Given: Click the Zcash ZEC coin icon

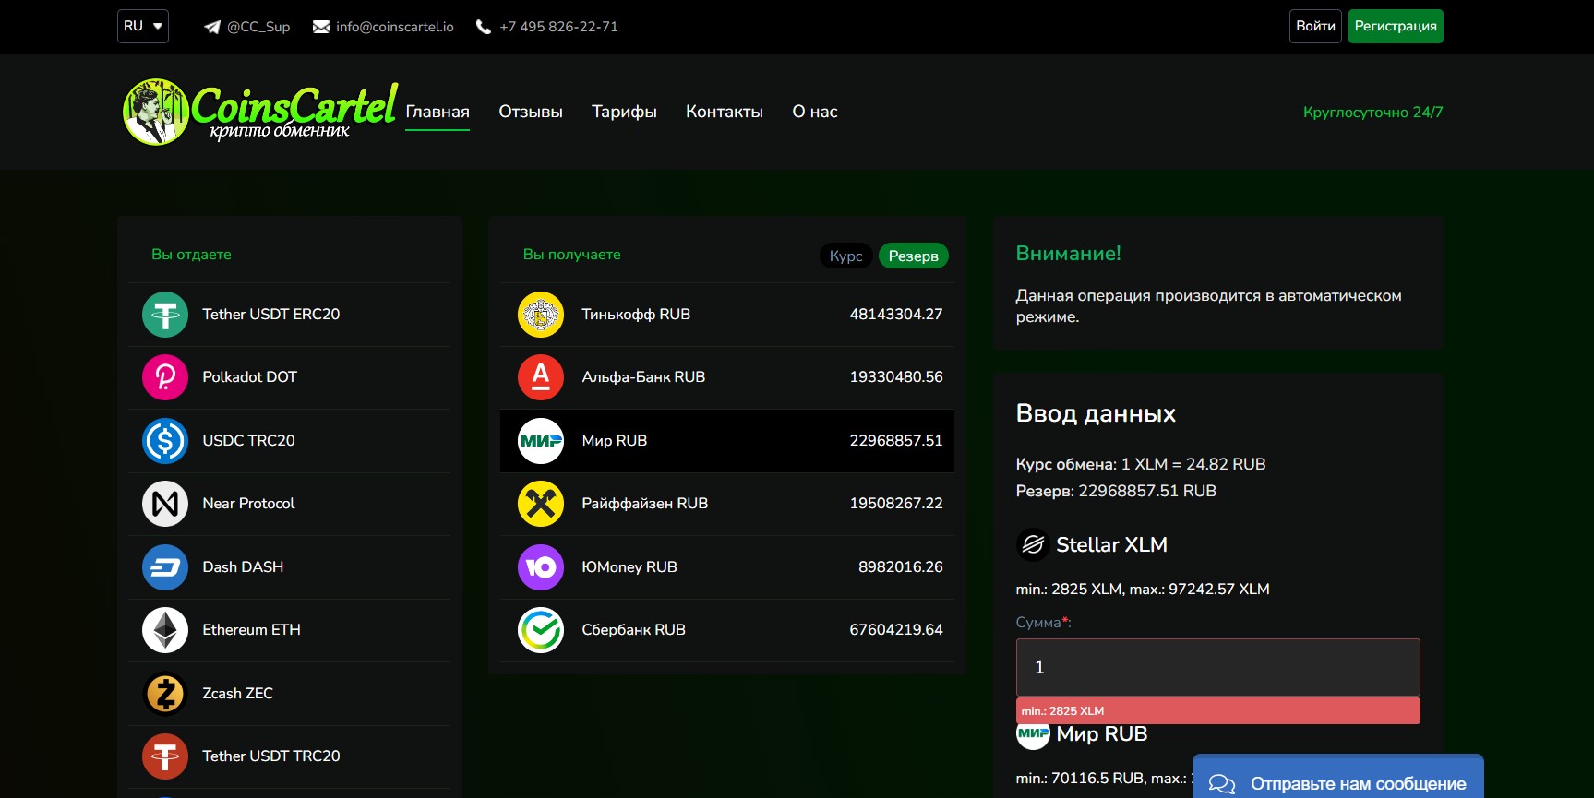Looking at the screenshot, I should coord(165,694).
